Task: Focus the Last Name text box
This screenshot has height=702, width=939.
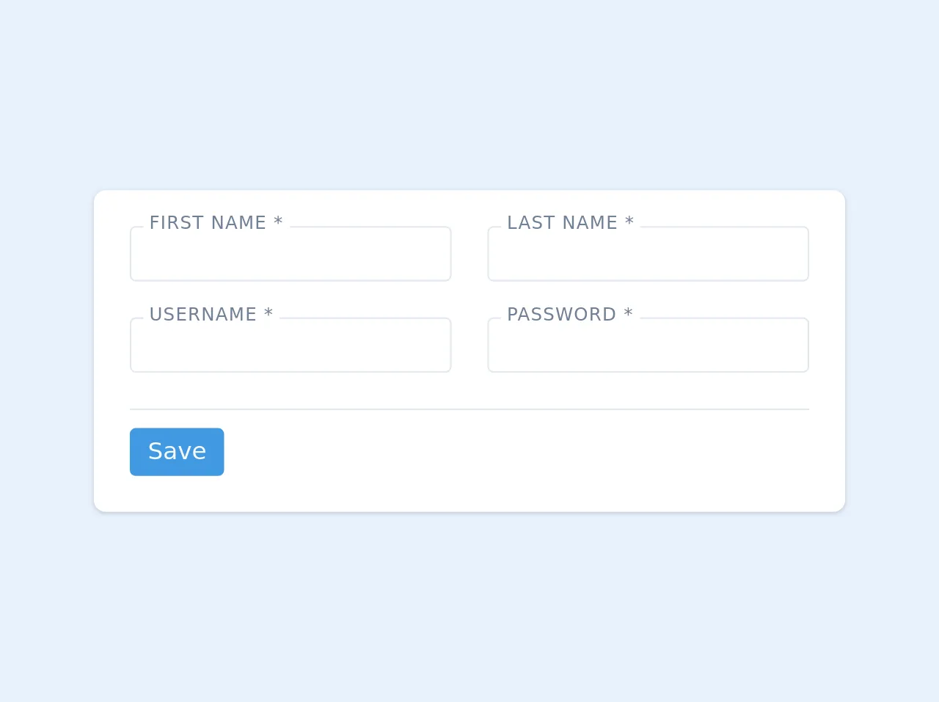Action: coord(648,255)
